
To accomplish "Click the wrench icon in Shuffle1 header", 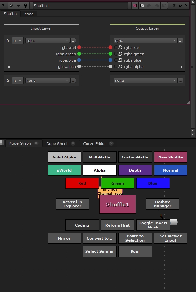I will (x=26, y=5).
